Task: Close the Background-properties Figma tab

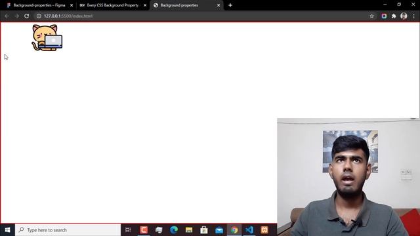Action: pyautogui.click(x=72, y=5)
